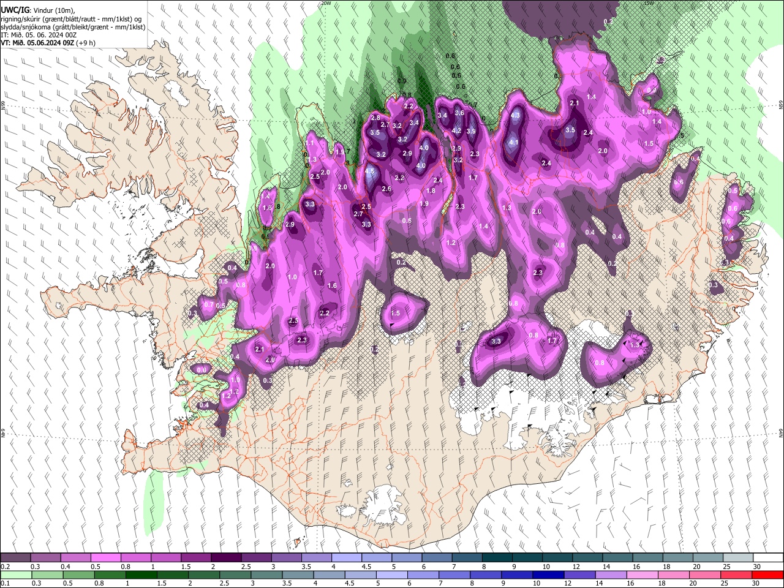Select the white 30 swatch in snow legend
This screenshot has height=588, width=784.
pos(767,558)
